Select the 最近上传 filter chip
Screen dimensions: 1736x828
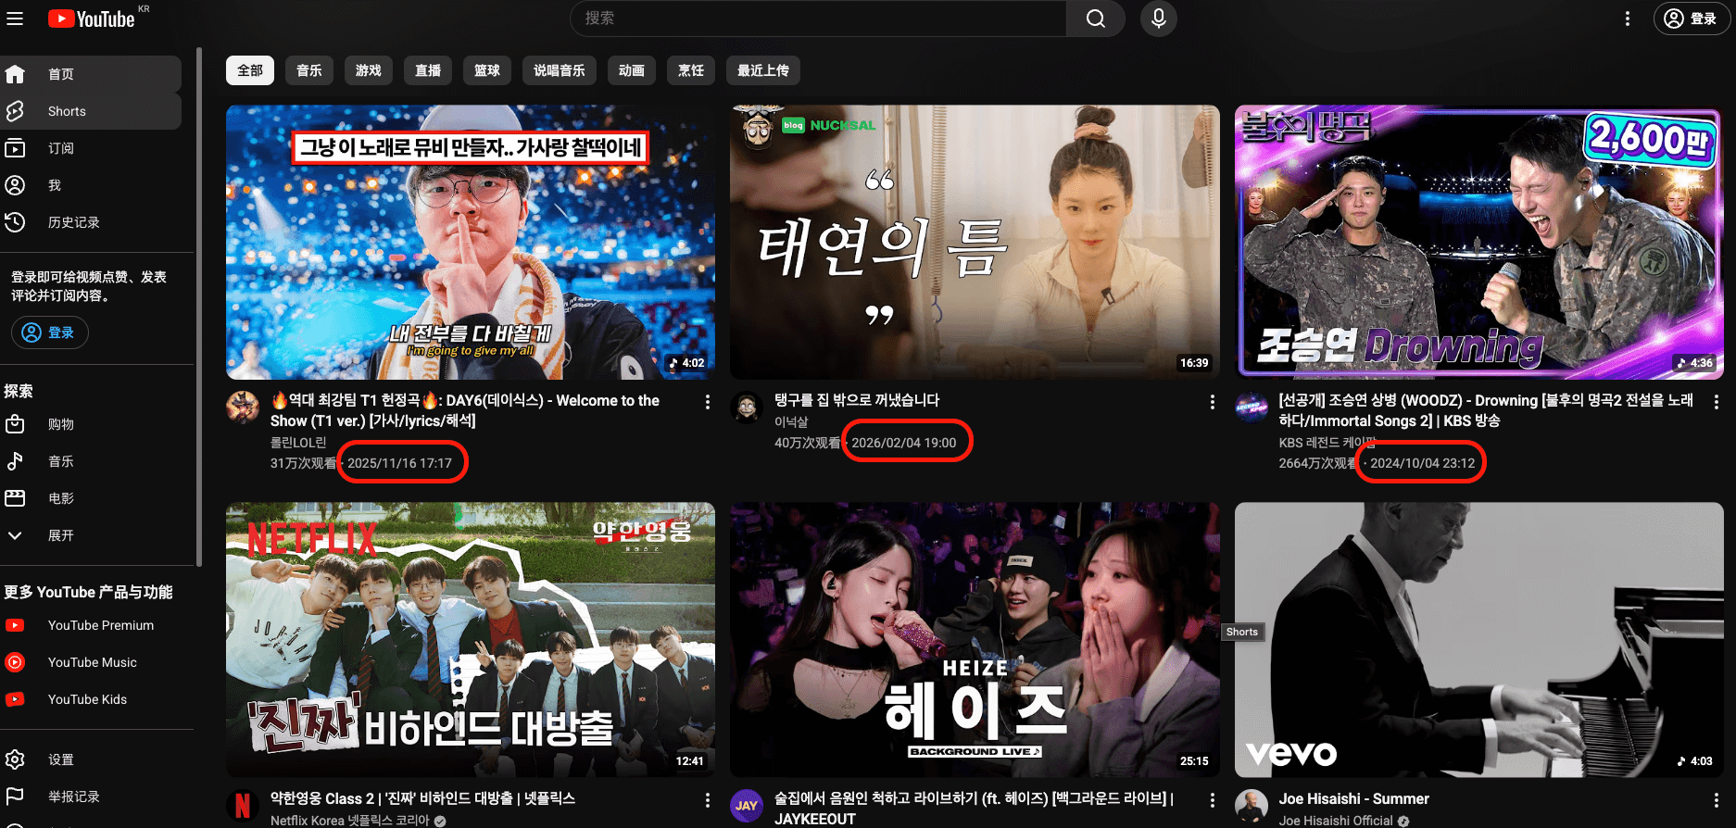tap(762, 70)
